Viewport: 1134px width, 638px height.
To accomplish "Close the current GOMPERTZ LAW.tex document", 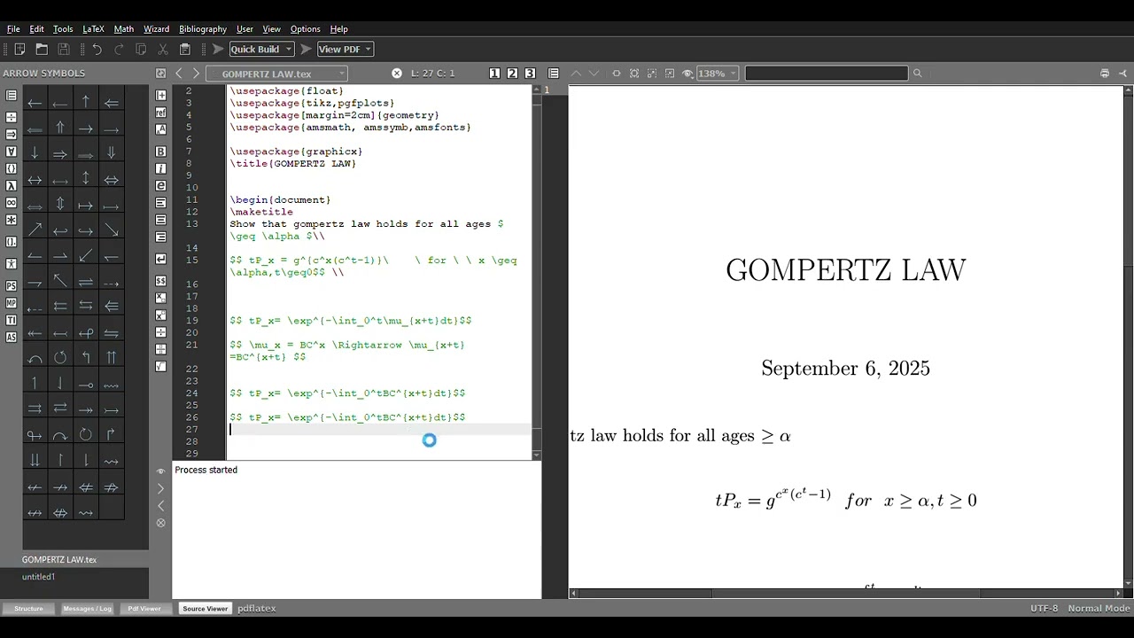I will tap(397, 74).
